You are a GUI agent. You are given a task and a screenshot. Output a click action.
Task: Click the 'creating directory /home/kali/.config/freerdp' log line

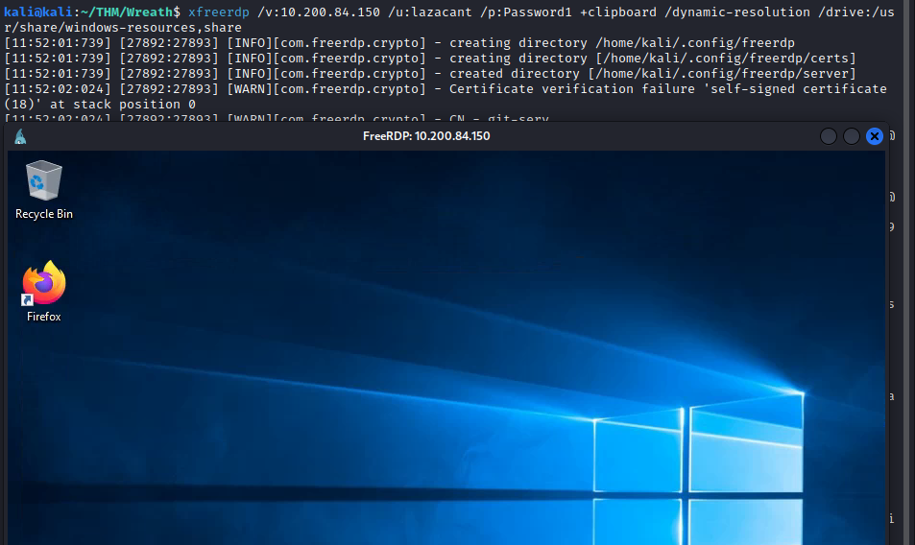click(x=399, y=43)
